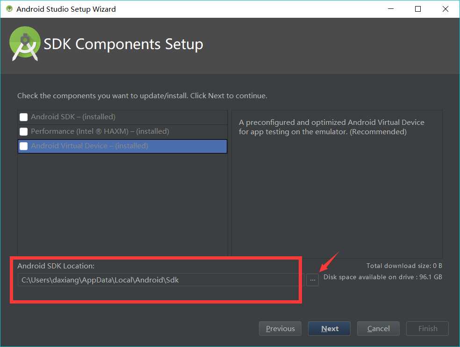Click the greyed-out Finish button
460x347 pixels.
[x=427, y=328]
